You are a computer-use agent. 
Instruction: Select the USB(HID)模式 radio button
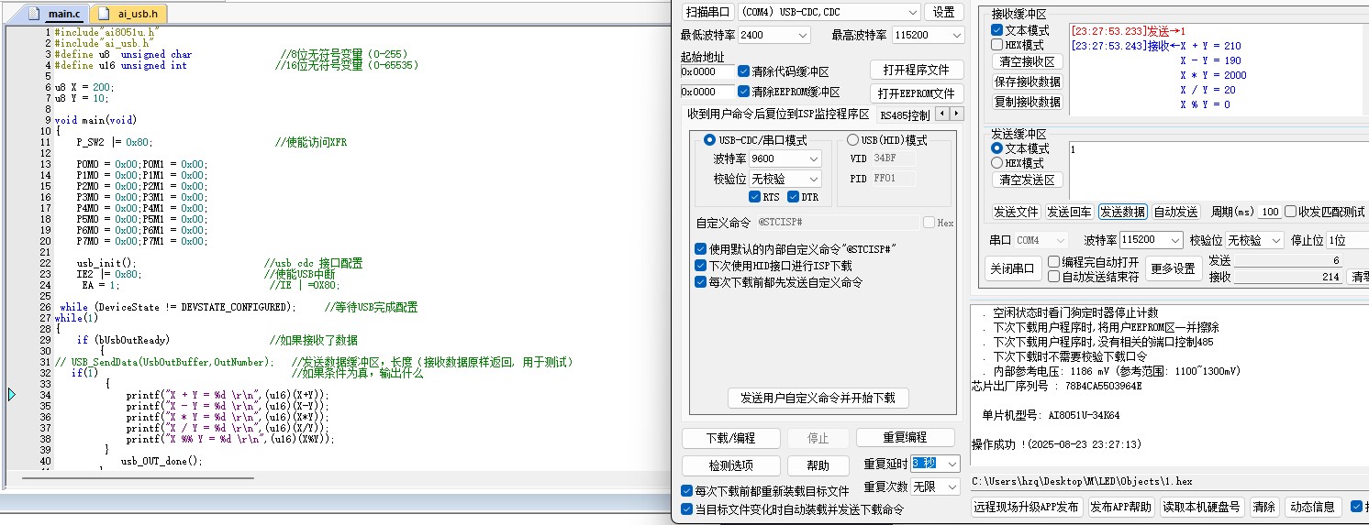coord(852,140)
